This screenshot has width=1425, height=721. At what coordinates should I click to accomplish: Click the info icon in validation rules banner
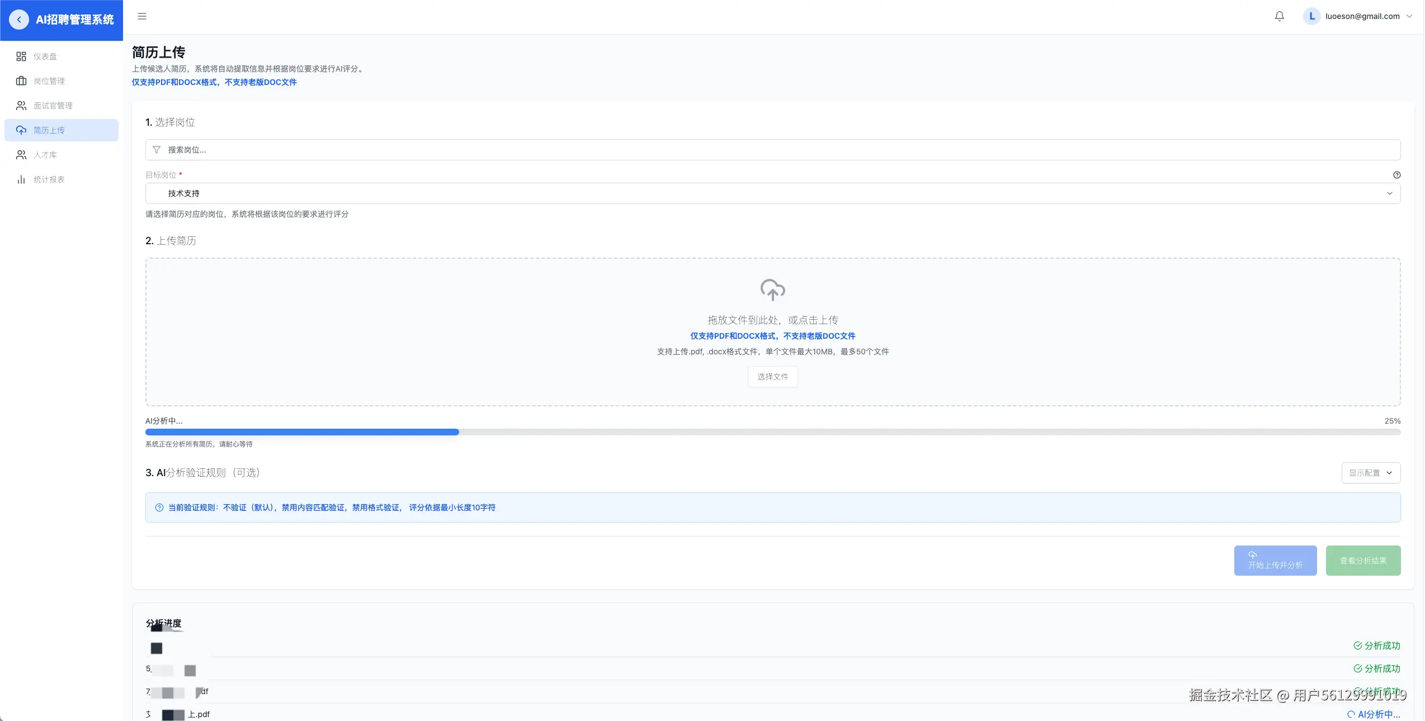[x=159, y=507]
